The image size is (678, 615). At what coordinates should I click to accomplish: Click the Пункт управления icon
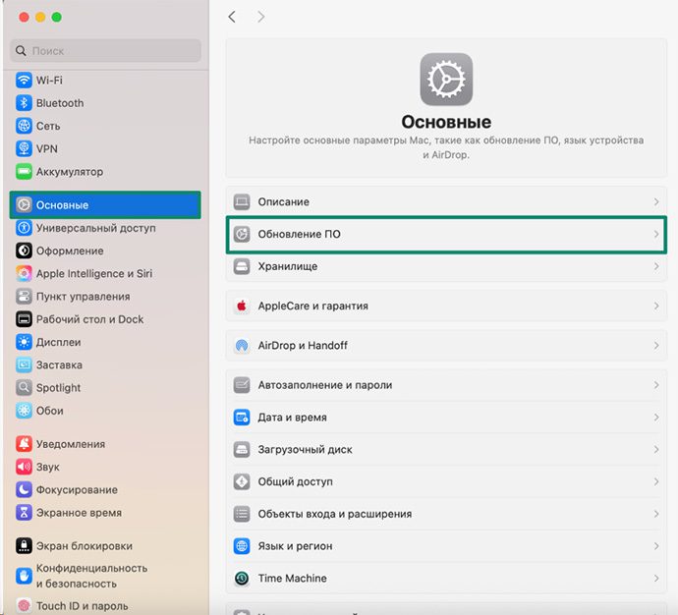coord(24,297)
